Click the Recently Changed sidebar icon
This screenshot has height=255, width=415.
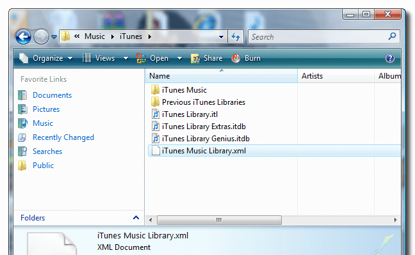click(x=22, y=137)
